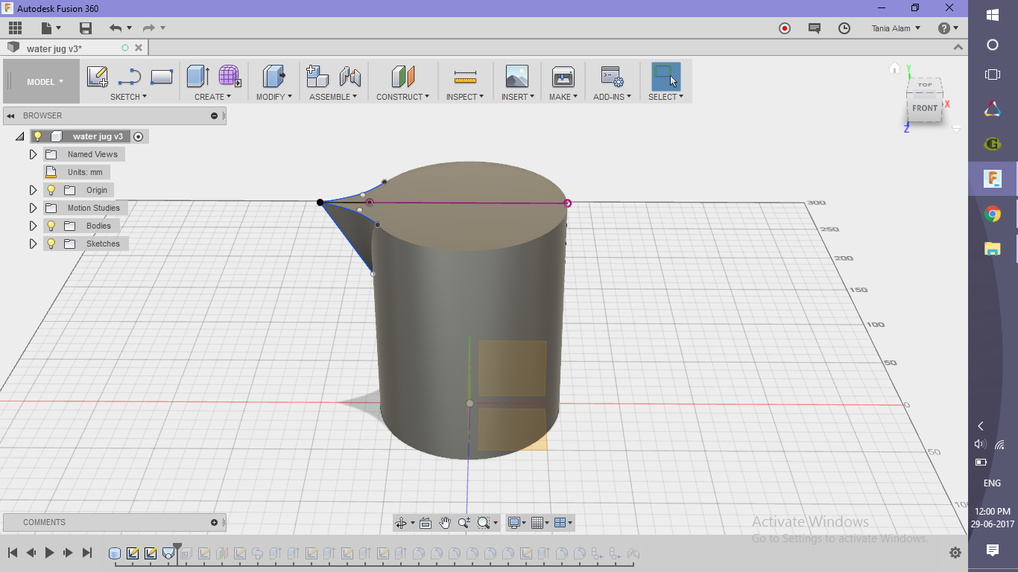Click the Measure inspect icon
The image size is (1018, 572).
(465, 77)
